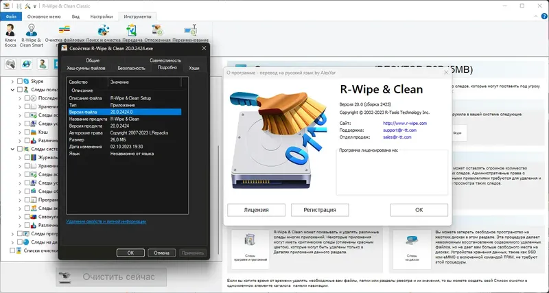
Task: Click the Регистрация button
Action: [320, 210]
